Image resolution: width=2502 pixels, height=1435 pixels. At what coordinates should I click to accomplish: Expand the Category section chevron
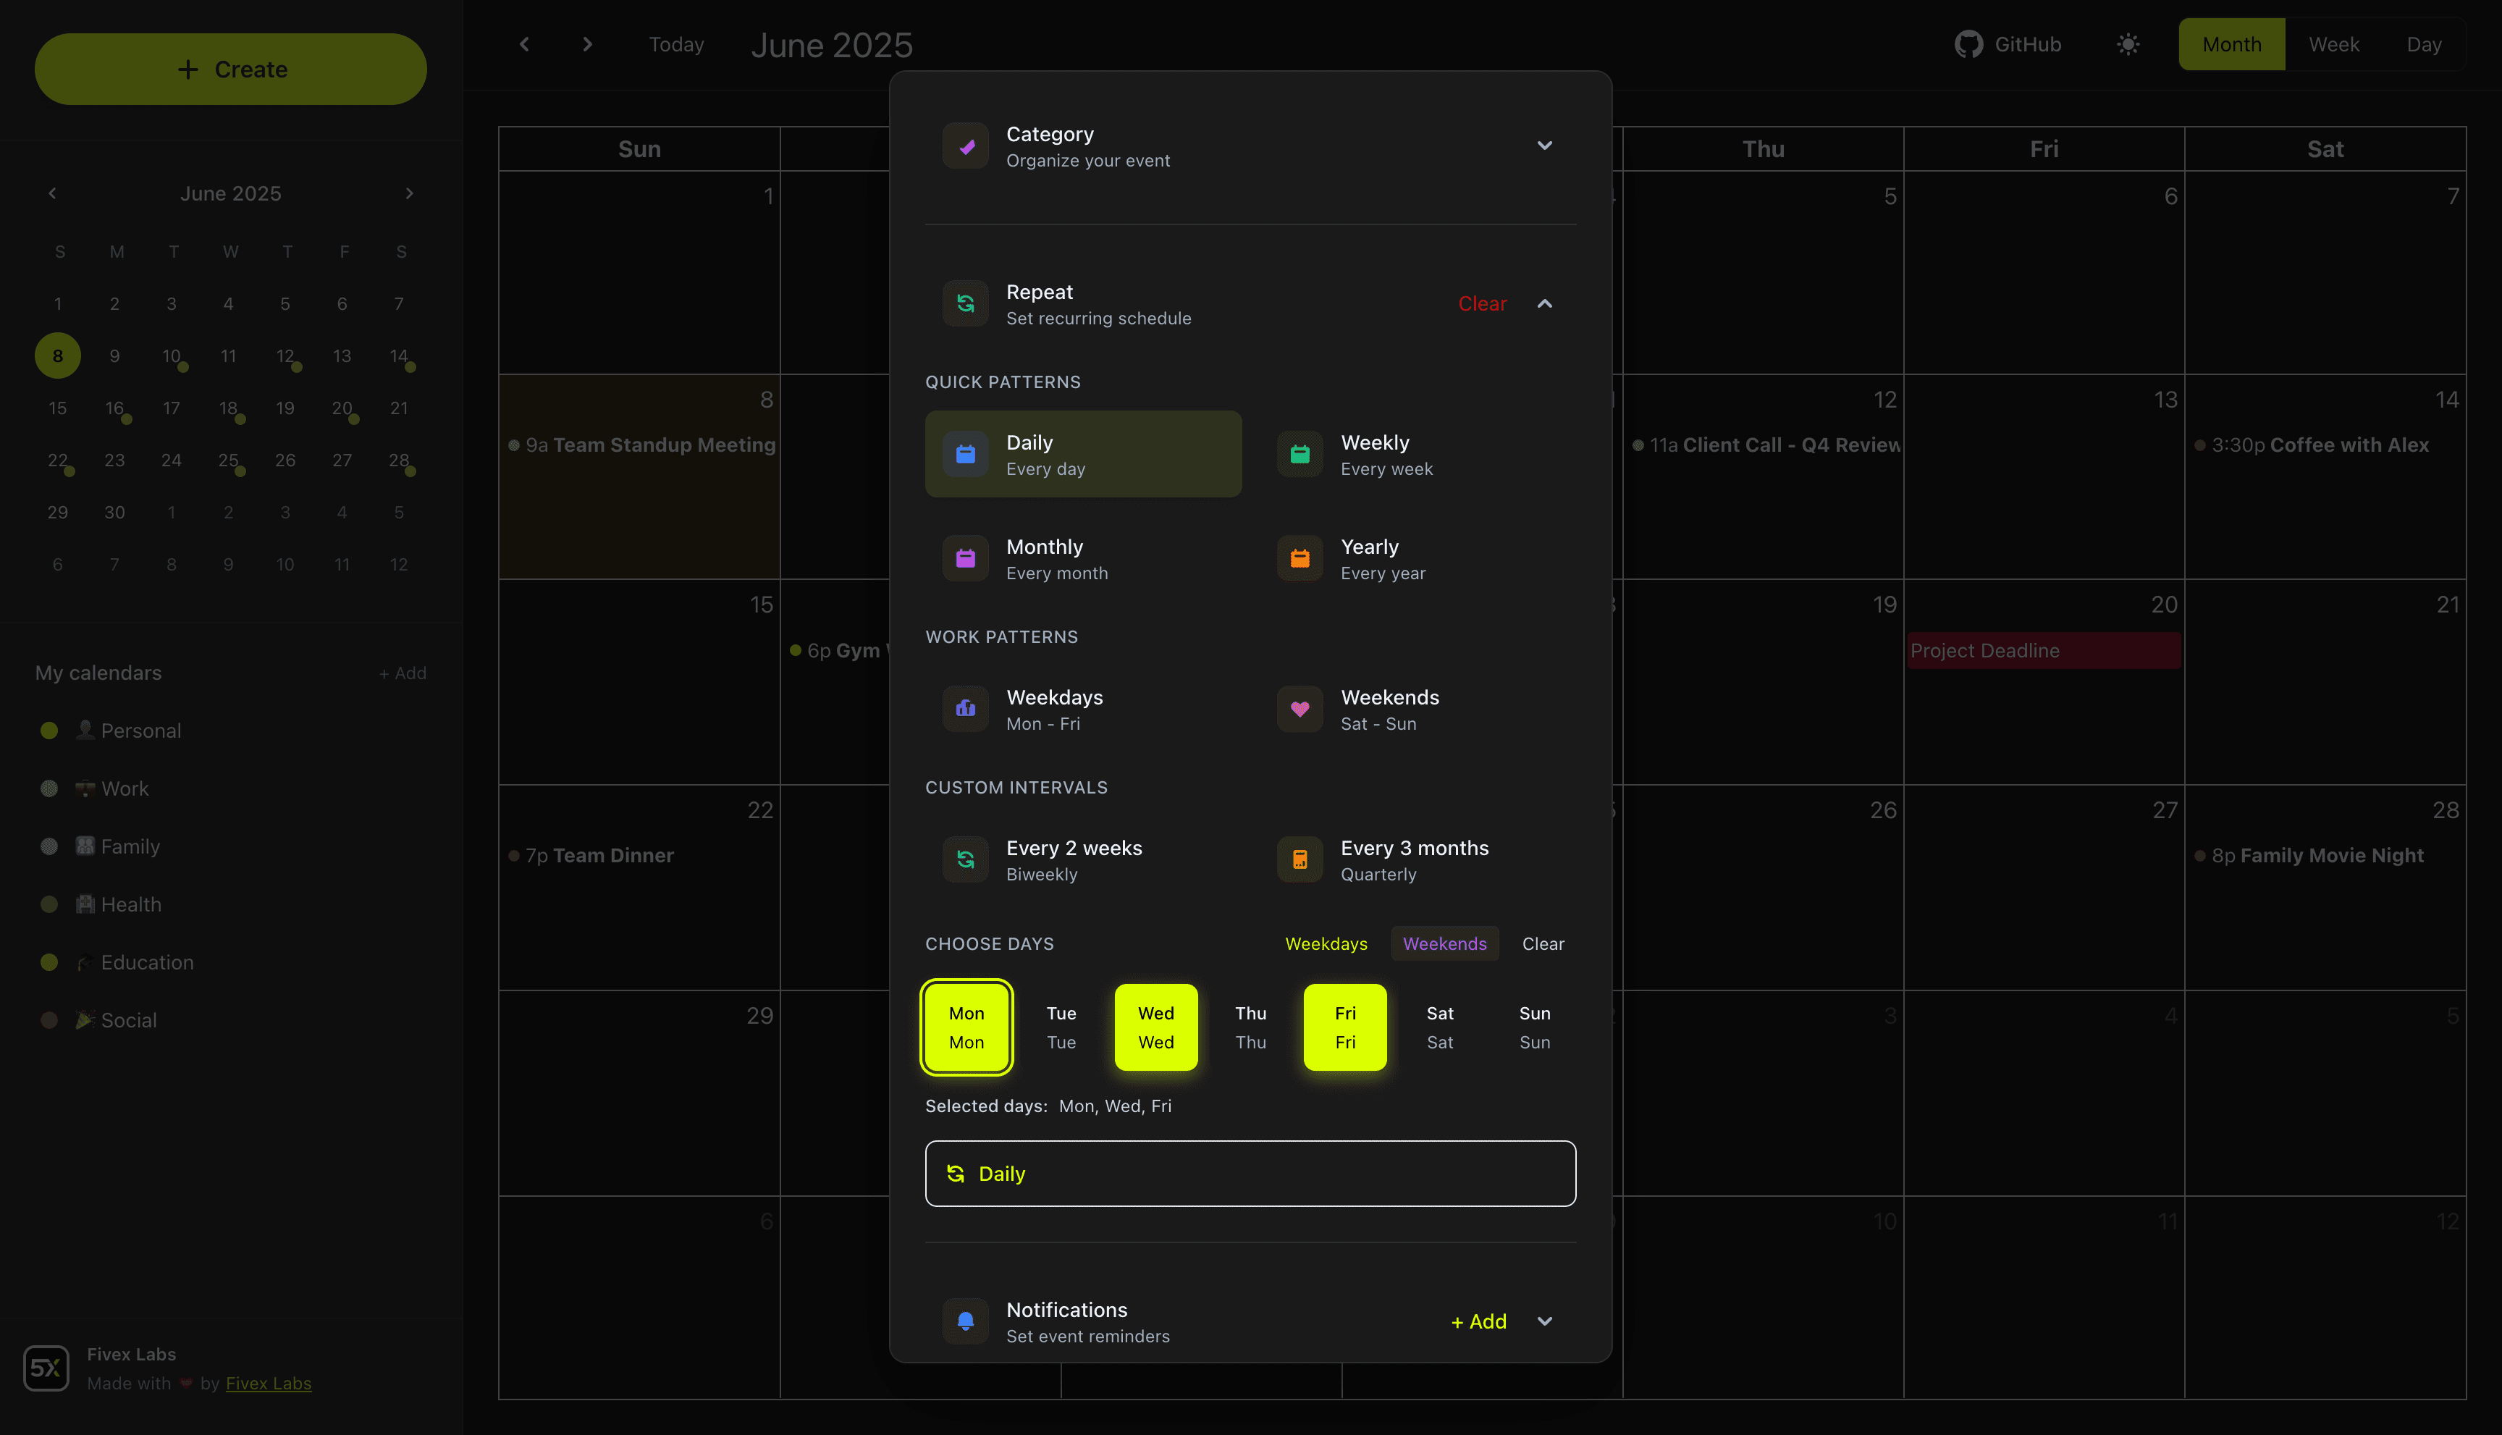1544,145
